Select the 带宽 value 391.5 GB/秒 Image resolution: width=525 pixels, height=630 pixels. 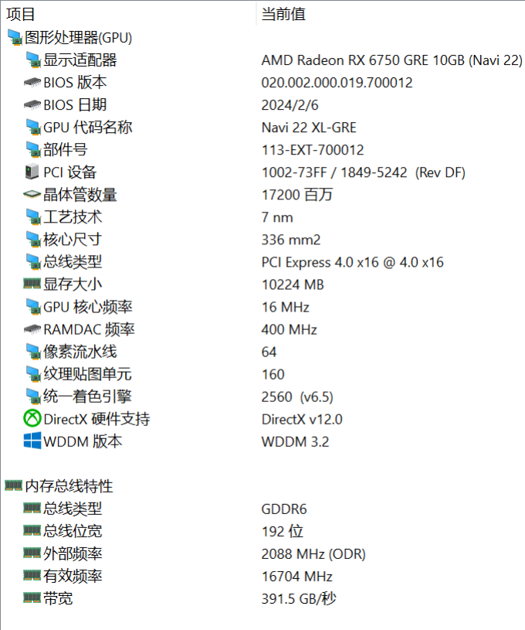(x=299, y=598)
